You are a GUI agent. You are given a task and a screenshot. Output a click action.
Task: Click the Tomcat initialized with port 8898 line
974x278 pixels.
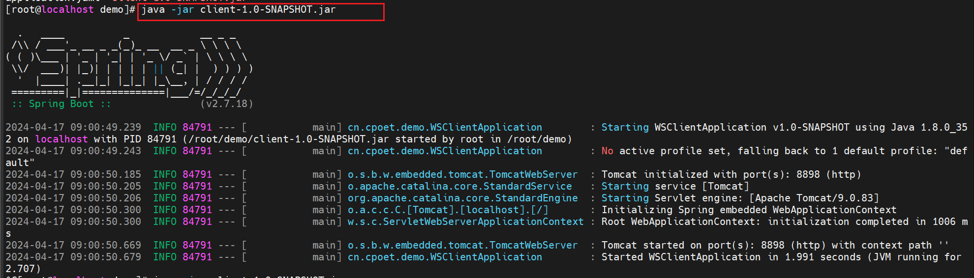coord(731,174)
